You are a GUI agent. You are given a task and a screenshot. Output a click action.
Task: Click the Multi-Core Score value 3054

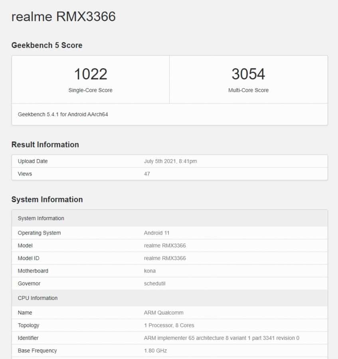tap(249, 74)
